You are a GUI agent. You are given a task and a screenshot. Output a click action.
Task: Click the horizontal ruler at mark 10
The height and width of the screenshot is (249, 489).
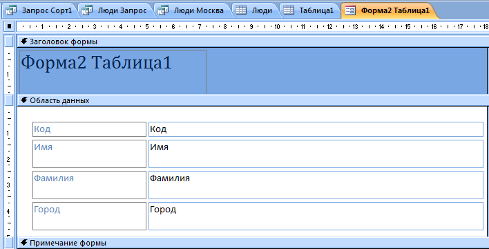tap(277, 27)
